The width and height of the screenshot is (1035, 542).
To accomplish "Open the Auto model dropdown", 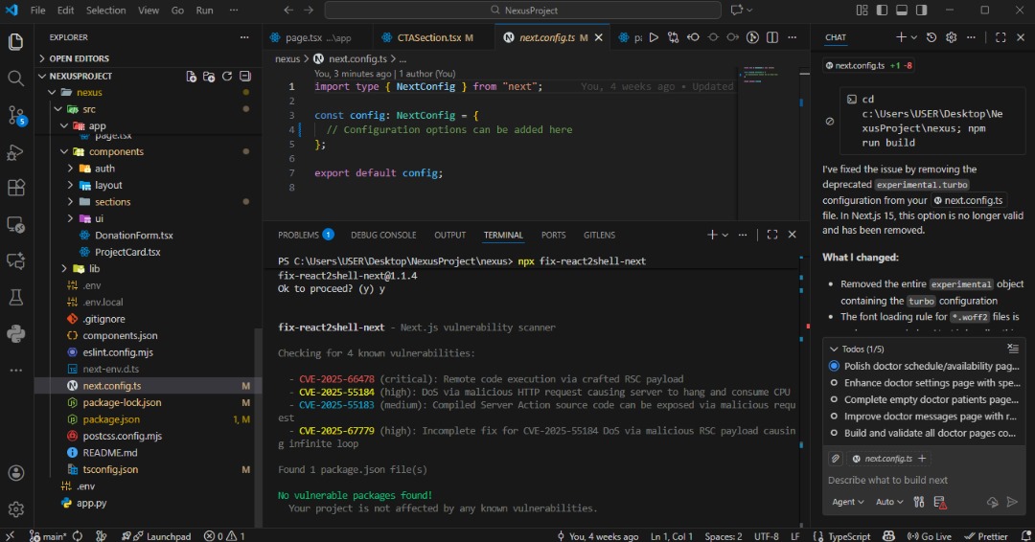I will [x=889, y=502].
